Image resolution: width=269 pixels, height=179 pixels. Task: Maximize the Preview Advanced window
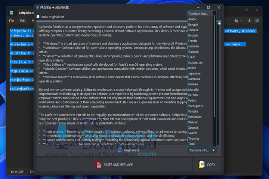pos(208,7)
